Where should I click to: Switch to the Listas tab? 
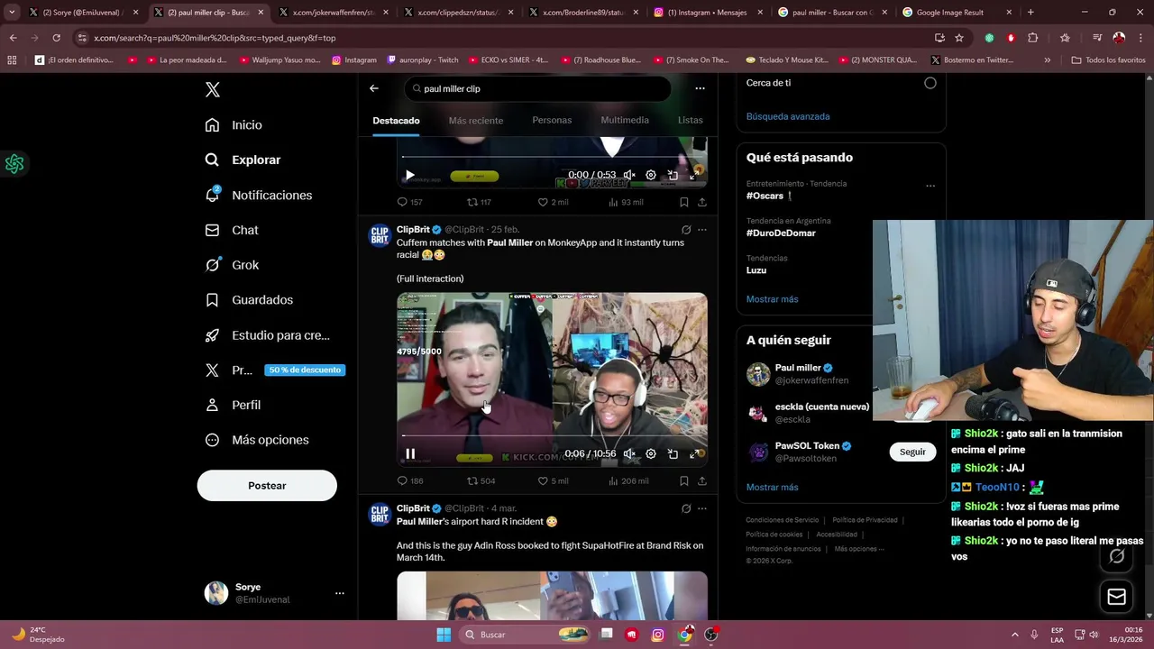click(x=691, y=120)
